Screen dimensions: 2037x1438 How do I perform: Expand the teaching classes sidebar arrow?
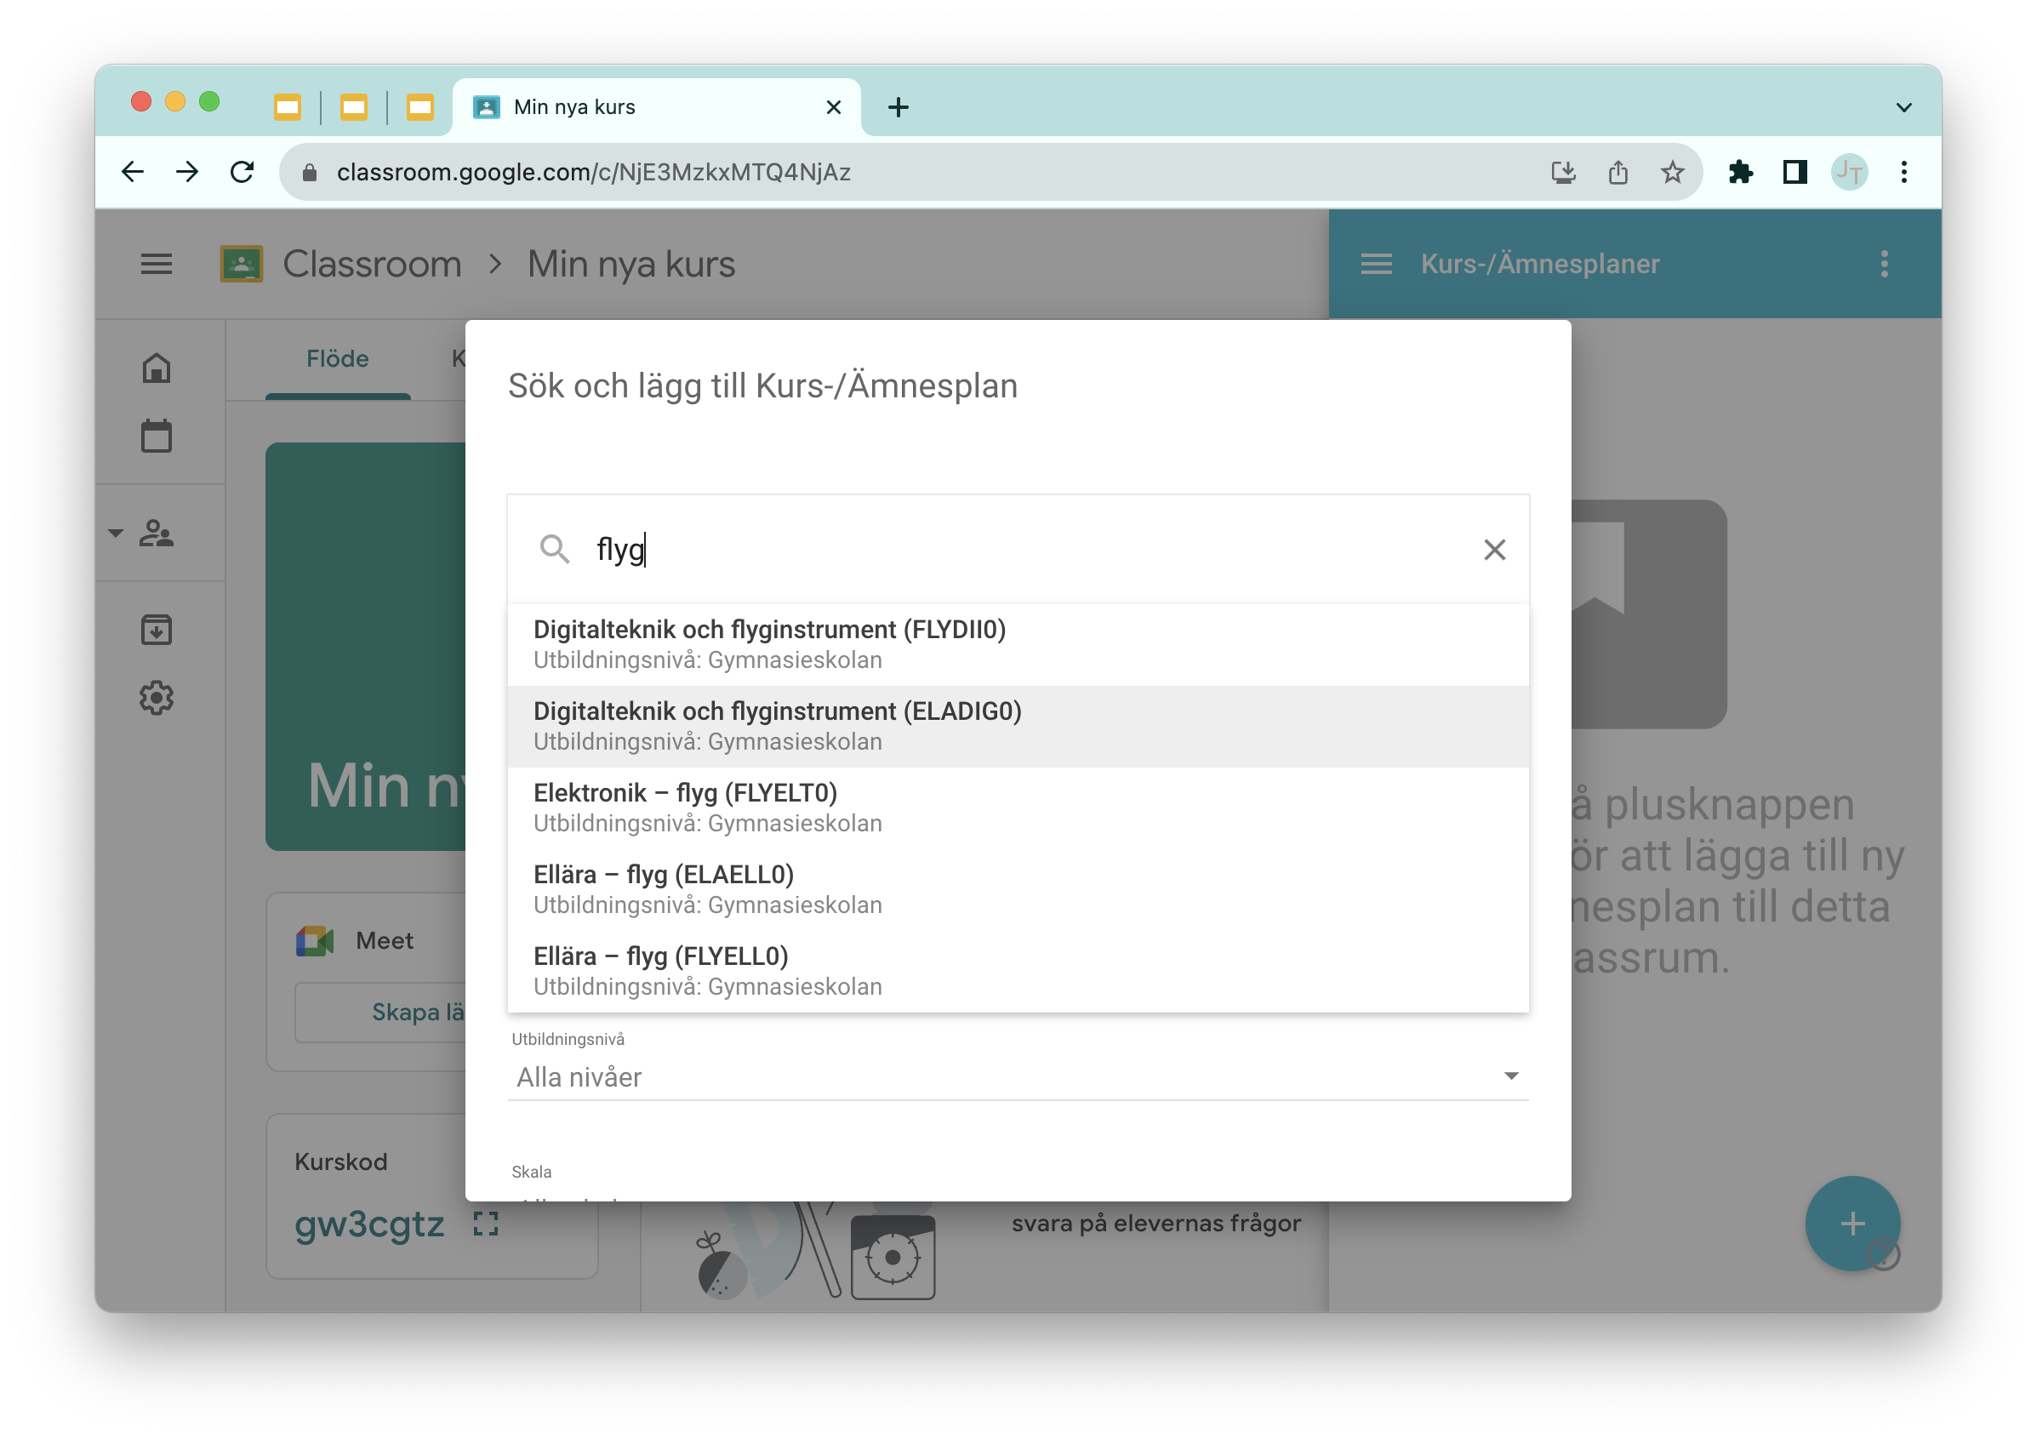[116, 534]
